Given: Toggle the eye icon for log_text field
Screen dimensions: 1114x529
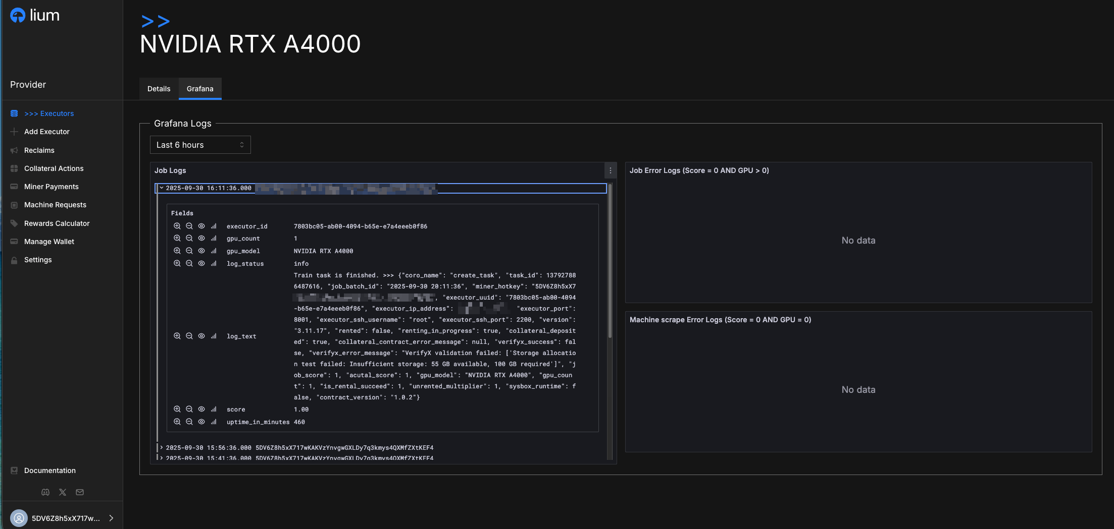Looking at the screenshot, I should point(201,336).
